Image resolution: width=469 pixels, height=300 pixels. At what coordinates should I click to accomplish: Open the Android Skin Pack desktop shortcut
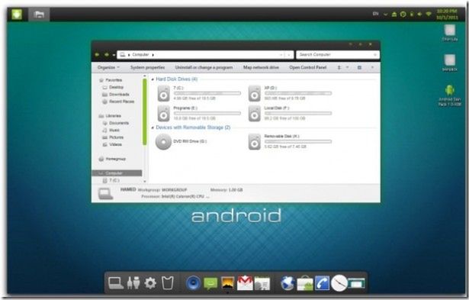[x=450, y=95]
